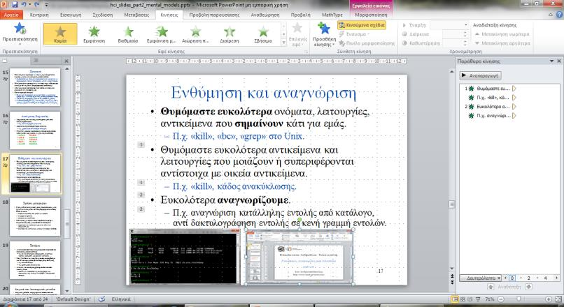Select animation item 2 Ευκολότερα α...
This screenshot has height=307, width=564.
tap(490, 107)
